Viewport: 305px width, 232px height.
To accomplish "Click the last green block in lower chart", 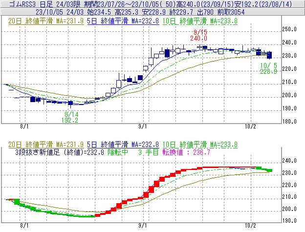I will coord(269,170).
